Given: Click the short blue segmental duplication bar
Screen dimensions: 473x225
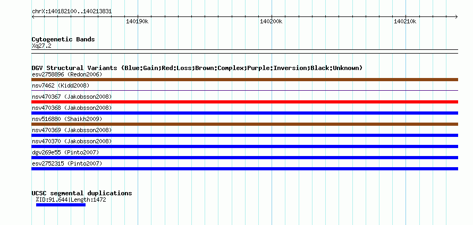Looking at the screenshot, I should point(61,205).
